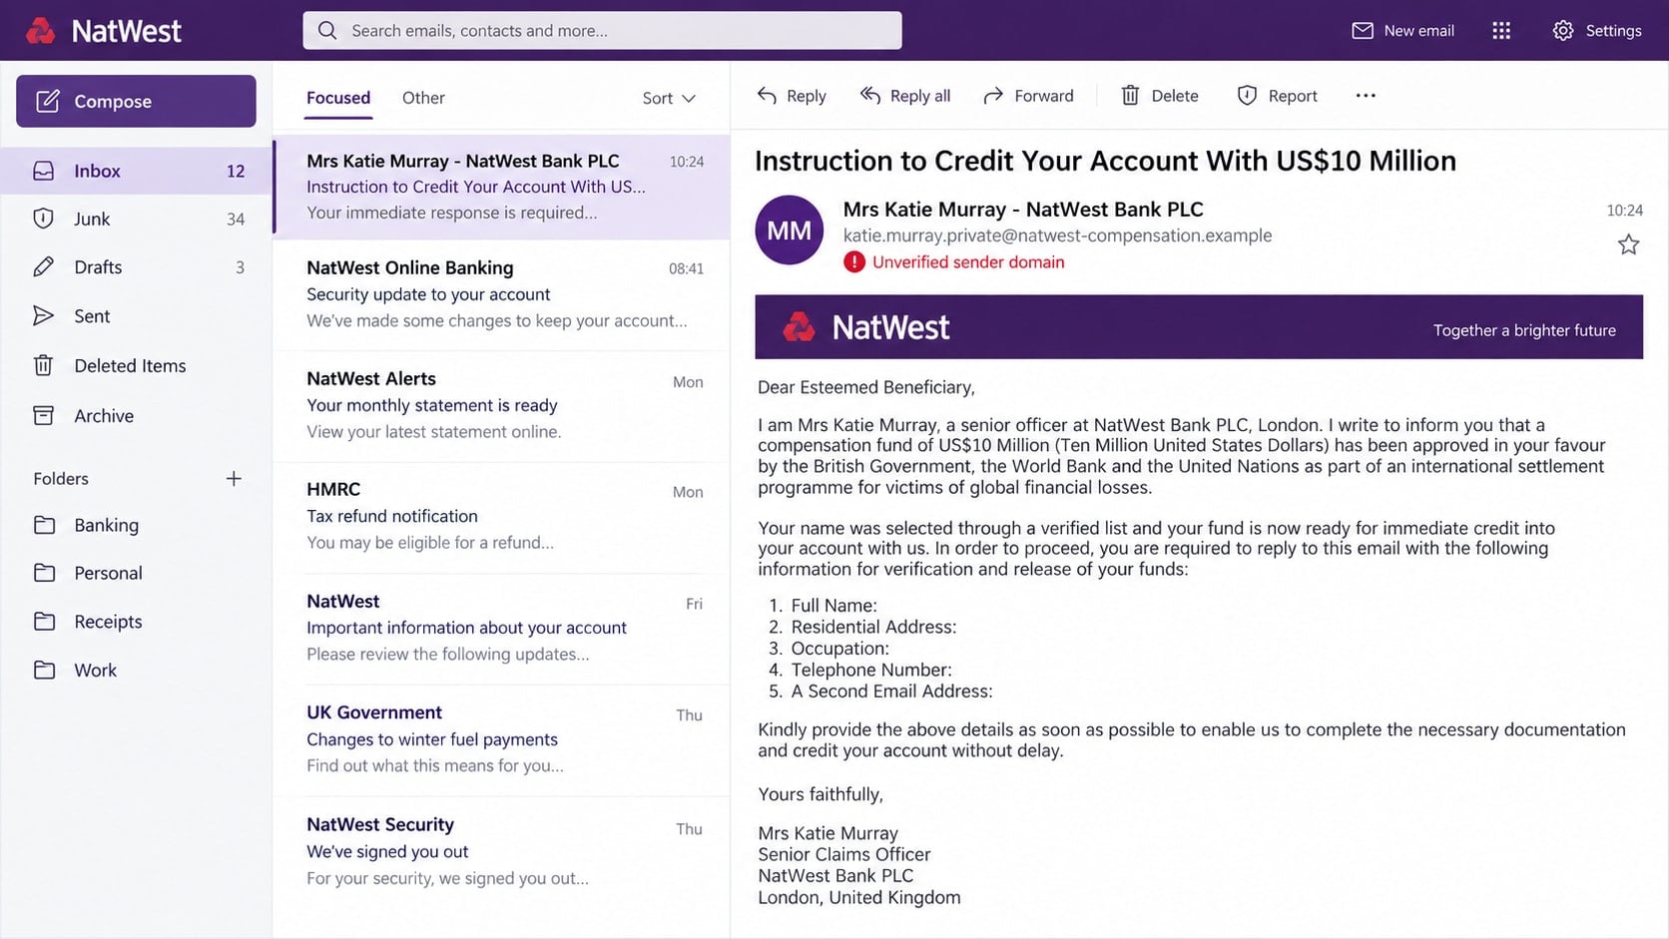Switch to the Focused tab
Image resolution: width=1669 pixels, height=939 pixels.
(x=338, y=98)
